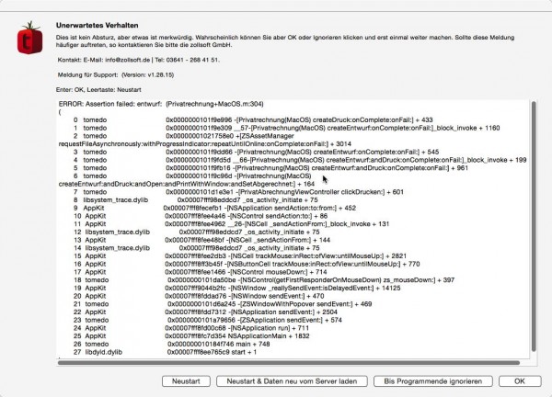Image resolution: width=552 pixels, height=397 pixels.
Task: Click the Enter: OK, Leertaste: Neustart hint
Action: click(98, 90)
